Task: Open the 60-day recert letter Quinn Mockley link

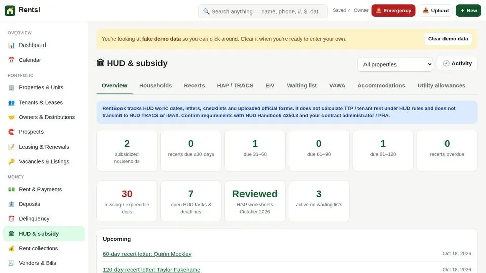Action: coord(147,254)
